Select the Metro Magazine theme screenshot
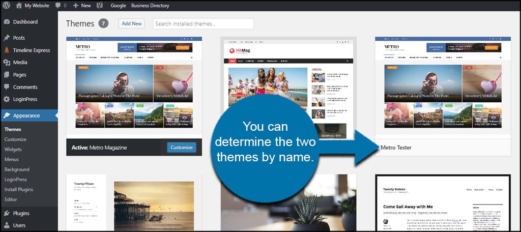 pyautogui.click(x=134, y=88)
